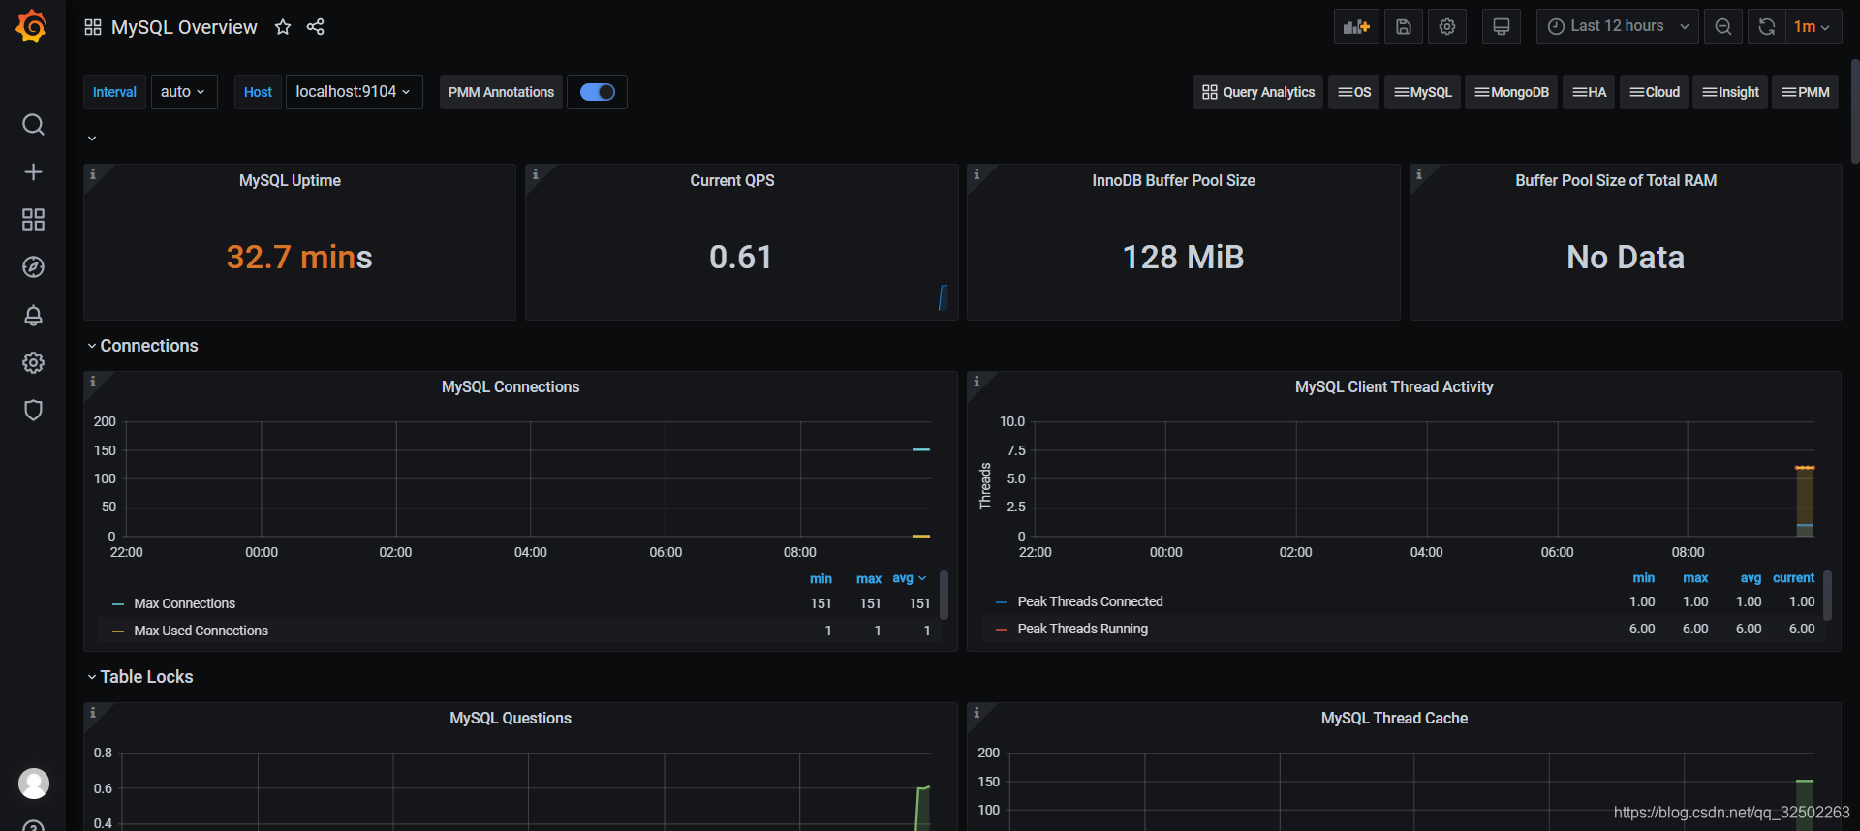
Task: Save the dashboard with the disk icon
Action: pyautogui.click(x=1404, y=26)
